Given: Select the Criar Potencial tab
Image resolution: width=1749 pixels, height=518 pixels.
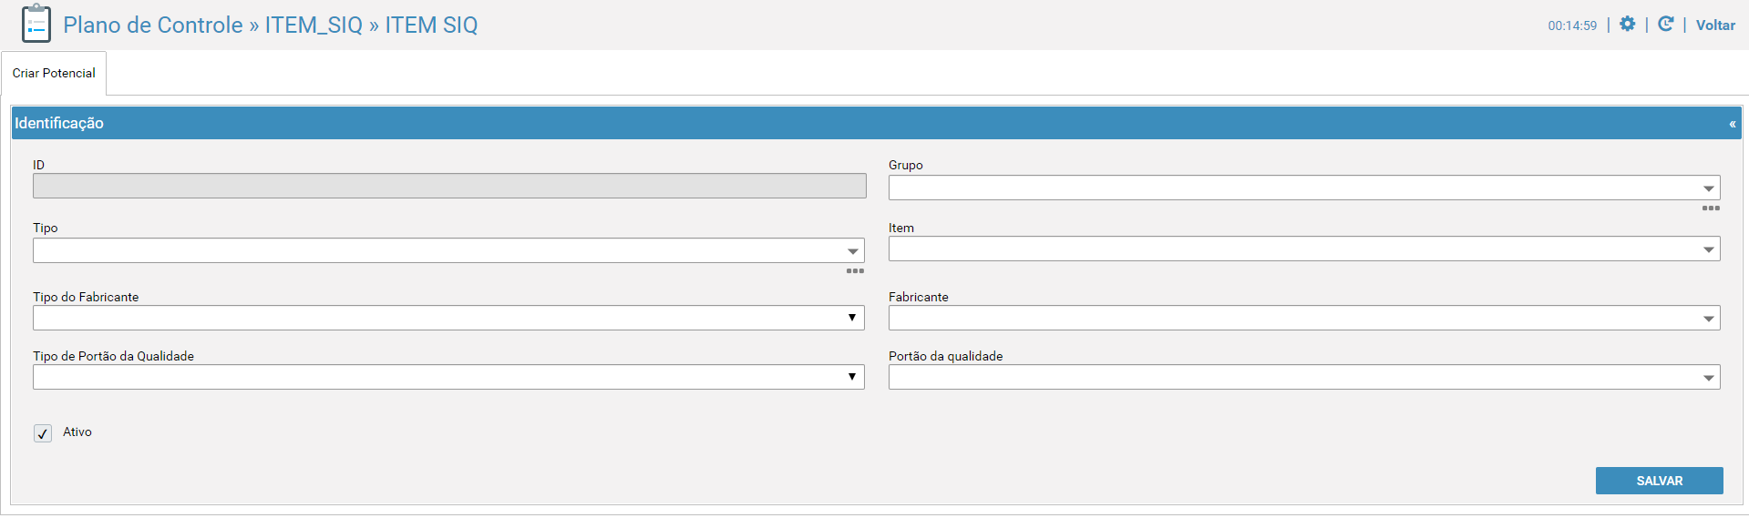Looking at the screenshot, I should pos(54,73).
